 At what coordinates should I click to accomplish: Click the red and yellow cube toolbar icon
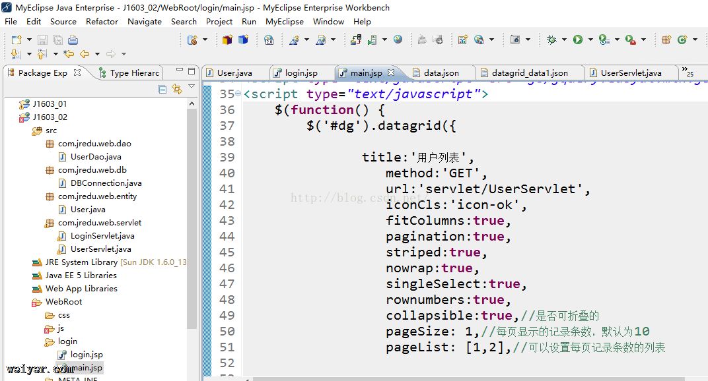227,40
